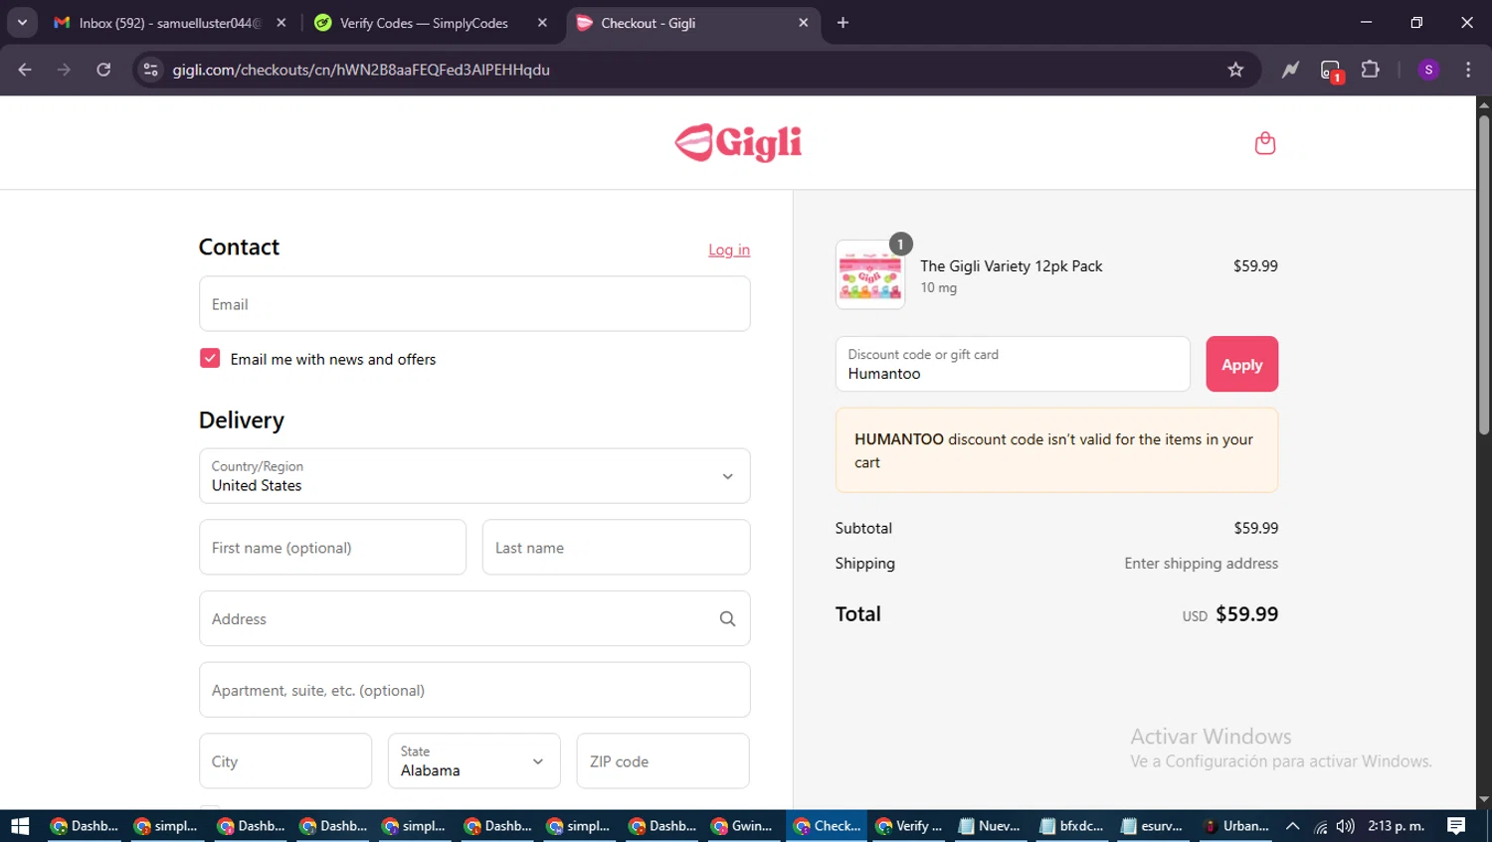Click the scrollbar down arrow

pyautogui.click(x=1484, y=799)
